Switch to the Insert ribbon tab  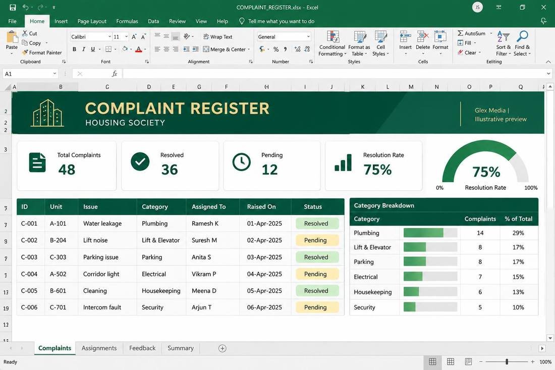(61, 21)
